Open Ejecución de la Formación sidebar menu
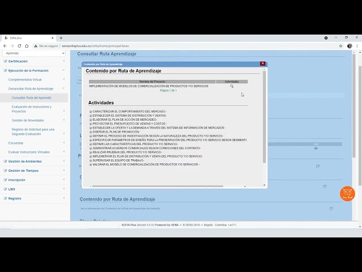This screenshot has height=272, width=362. [x=34, y=70]
